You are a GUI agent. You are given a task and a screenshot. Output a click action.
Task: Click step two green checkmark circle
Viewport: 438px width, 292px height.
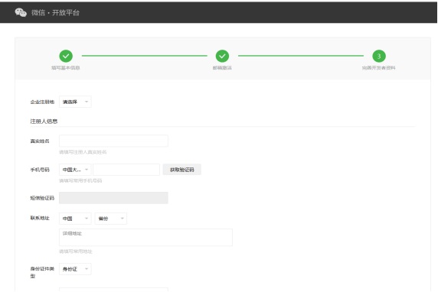point(222,56)
